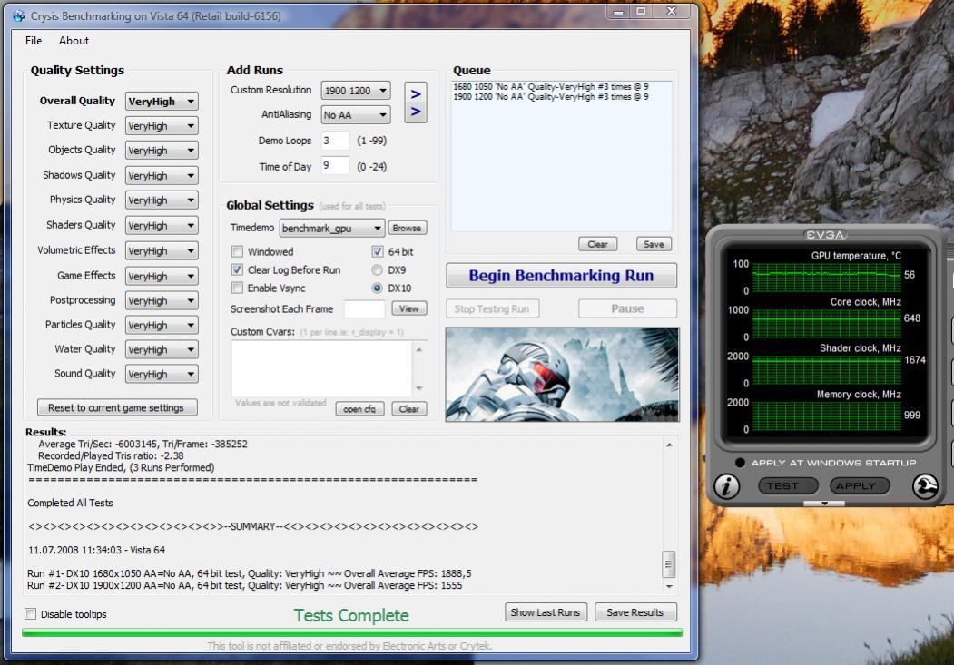Click the Run #1 result line
Viewport: 954px width, 665px height.
[250, 573]
